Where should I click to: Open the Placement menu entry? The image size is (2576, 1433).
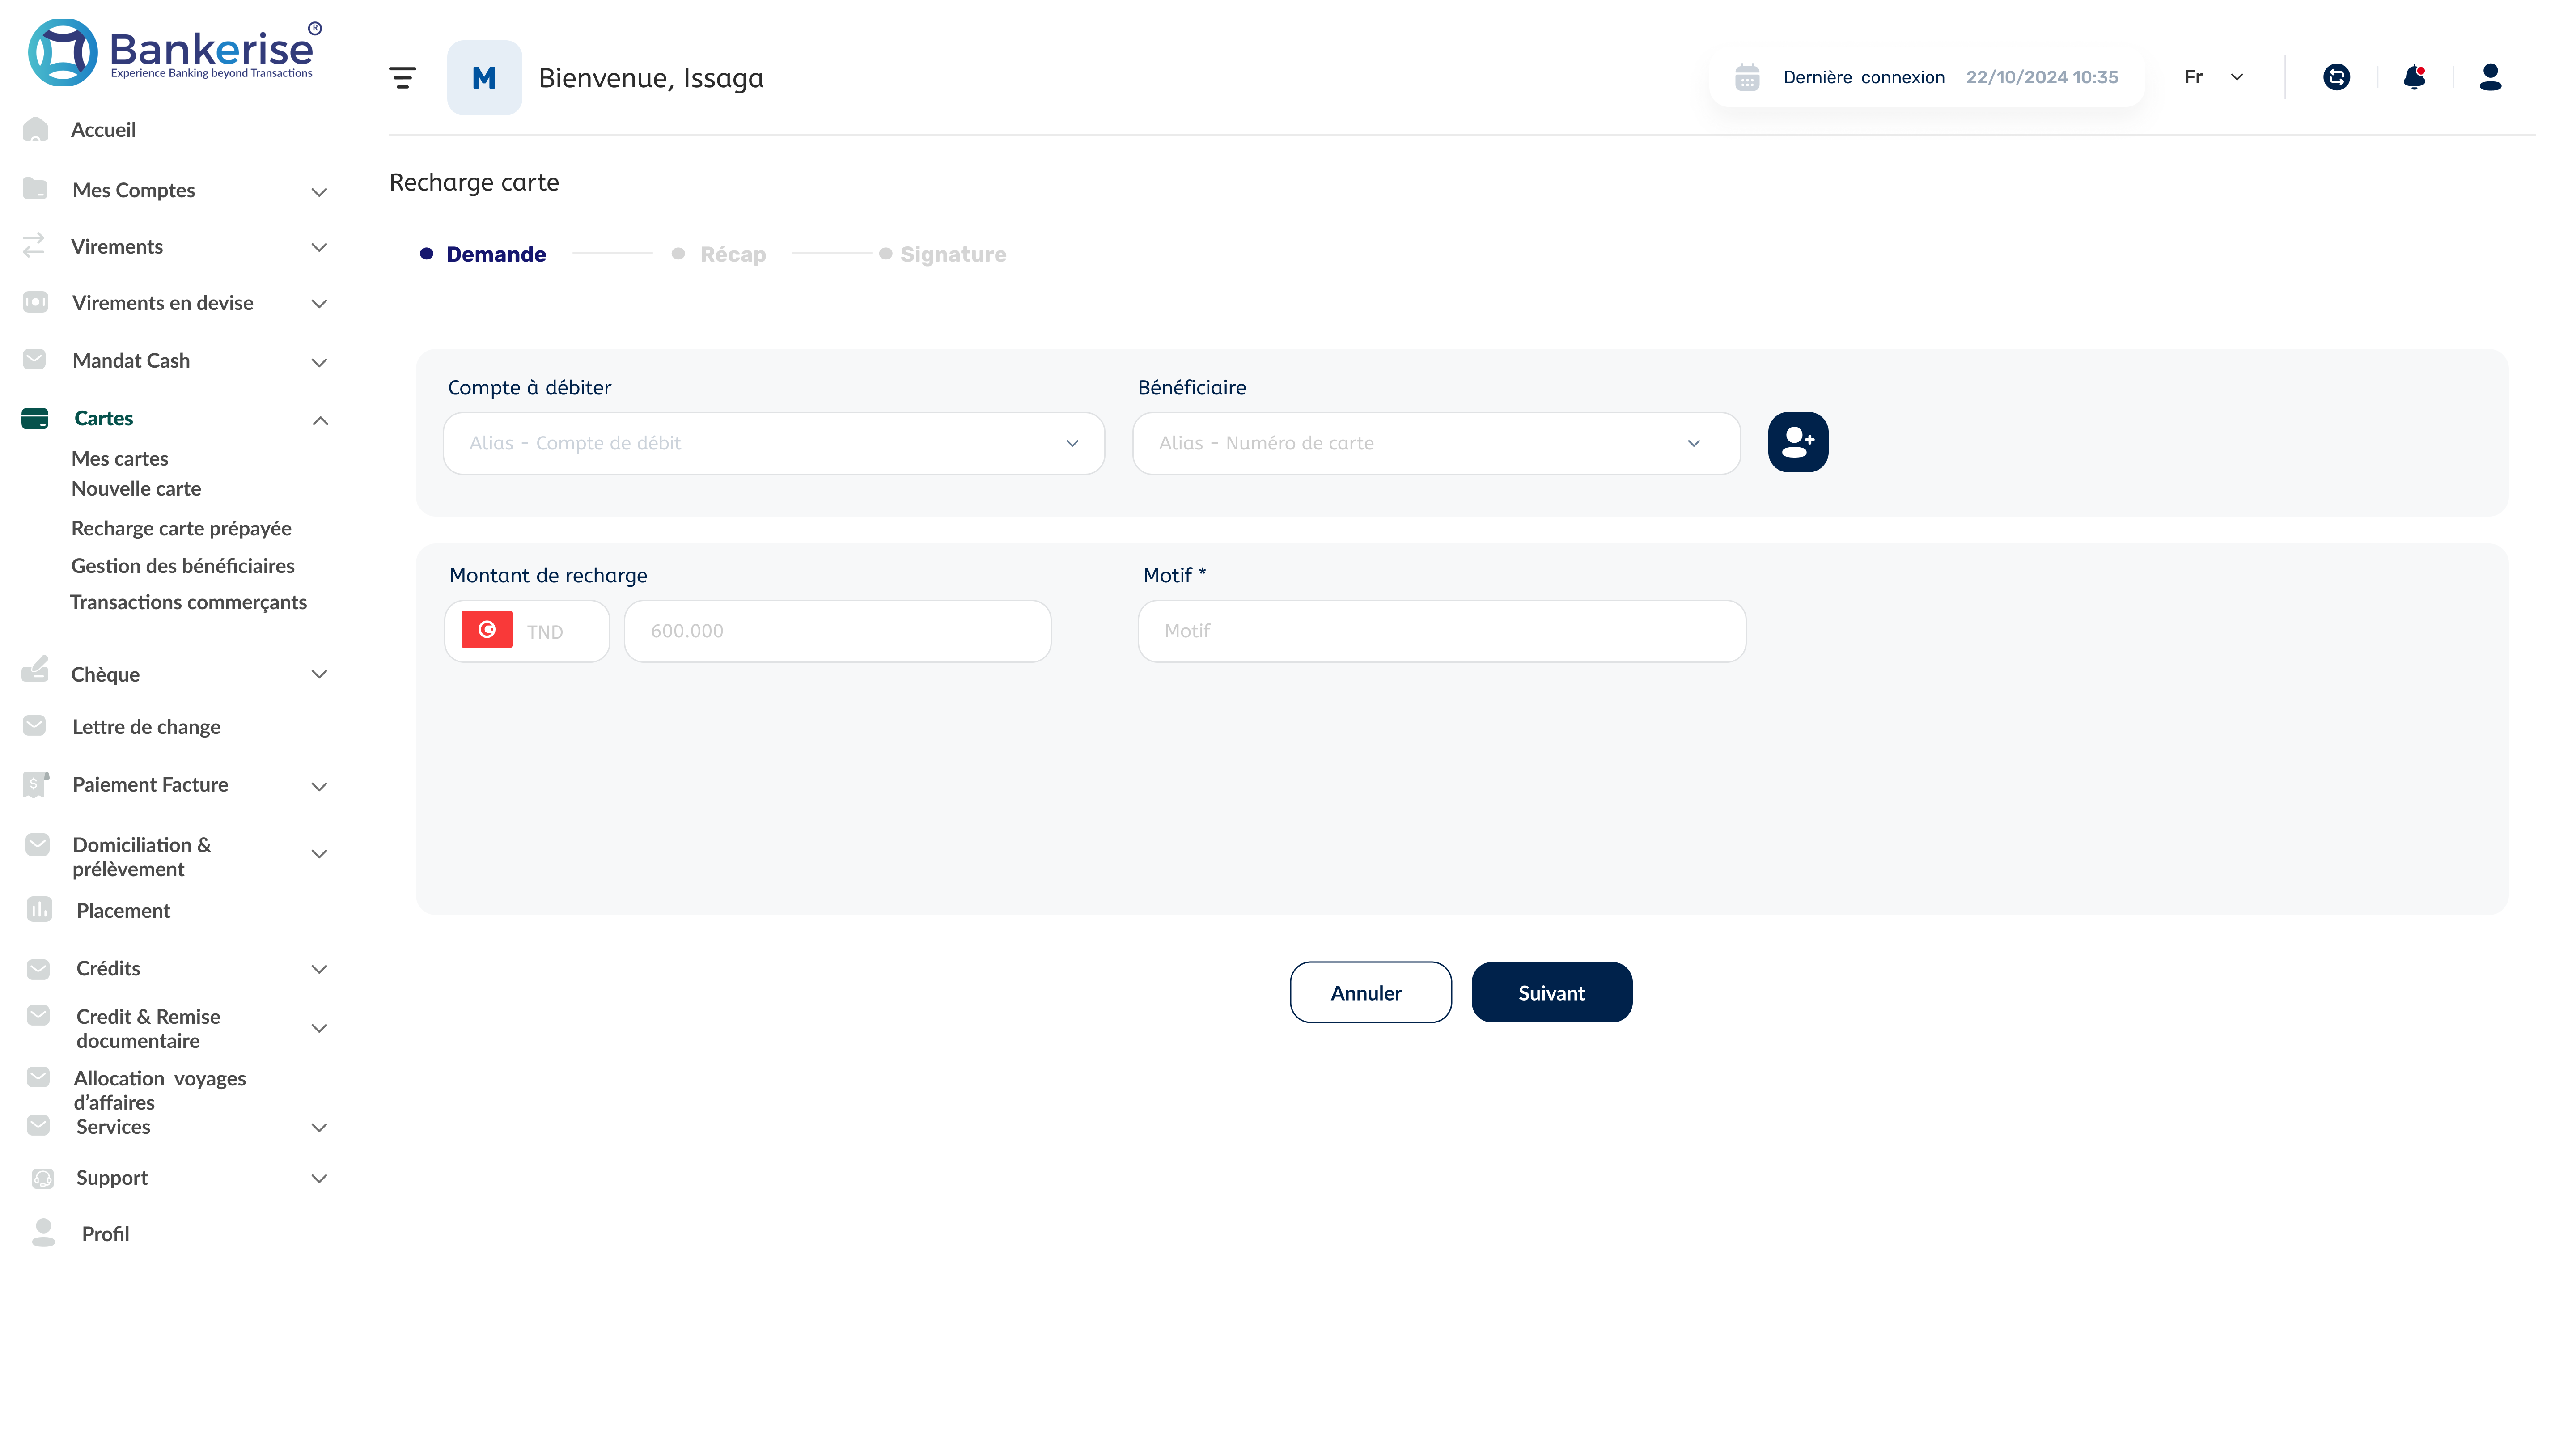coord(123,910)
